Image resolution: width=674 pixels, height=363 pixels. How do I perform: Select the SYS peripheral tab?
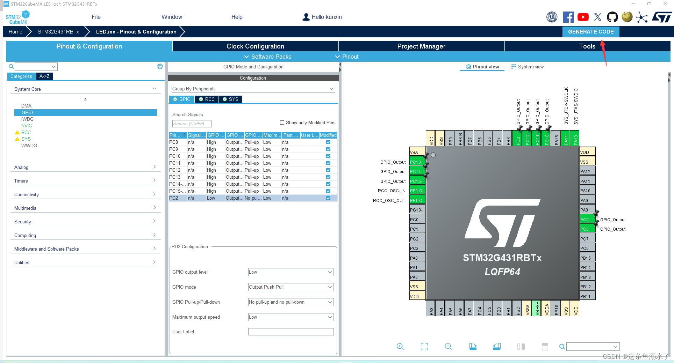230,99
